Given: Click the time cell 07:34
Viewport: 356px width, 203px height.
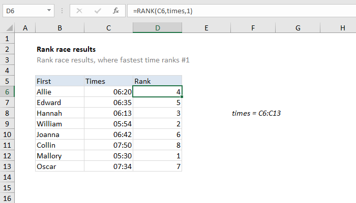Looking at the screenshot, I should [108, 166].
